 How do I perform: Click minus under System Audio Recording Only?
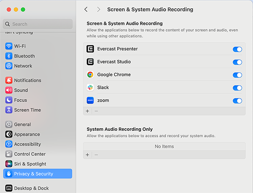(96, 155)
